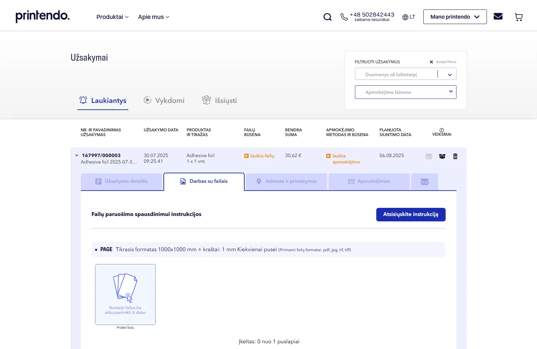Open the Adresas ir pristatymas tab
The image size is (537, 349).
click(287, 181)
